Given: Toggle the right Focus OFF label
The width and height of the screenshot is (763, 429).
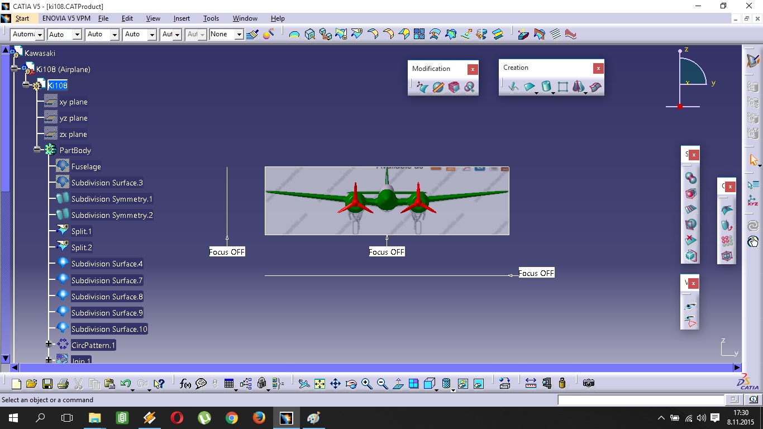Looking at the screenshot, I should [536, 273].
